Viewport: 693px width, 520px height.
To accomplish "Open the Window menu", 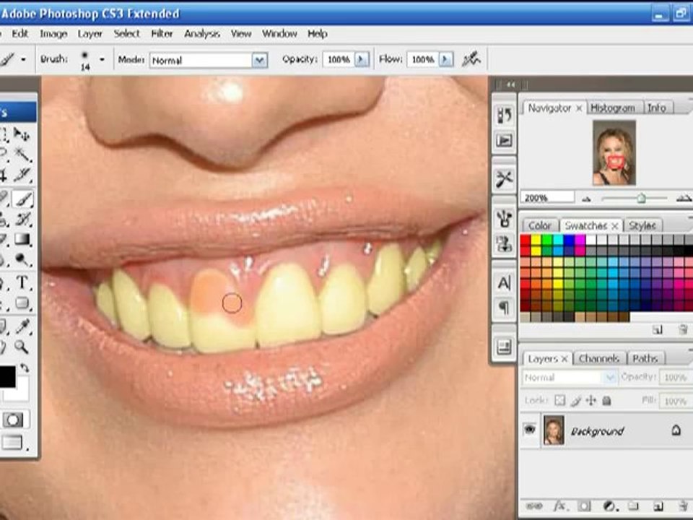I will point(279,34).
